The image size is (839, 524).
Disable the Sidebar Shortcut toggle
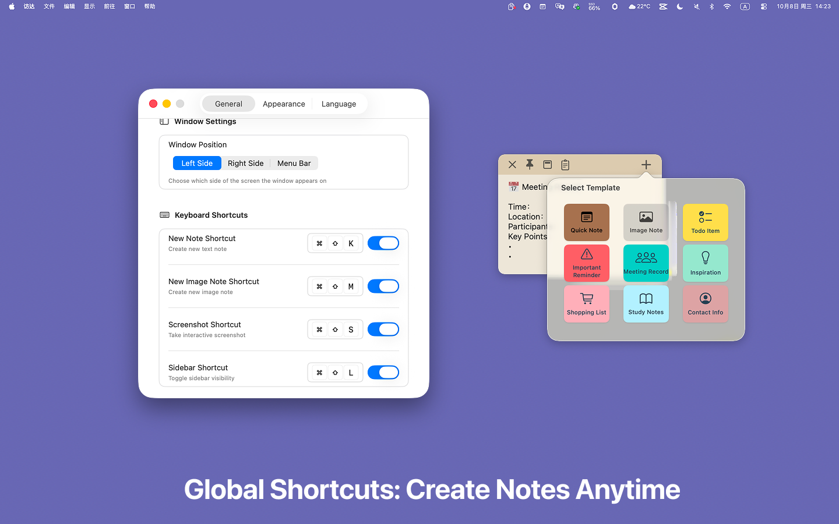(x=383, y=372)
